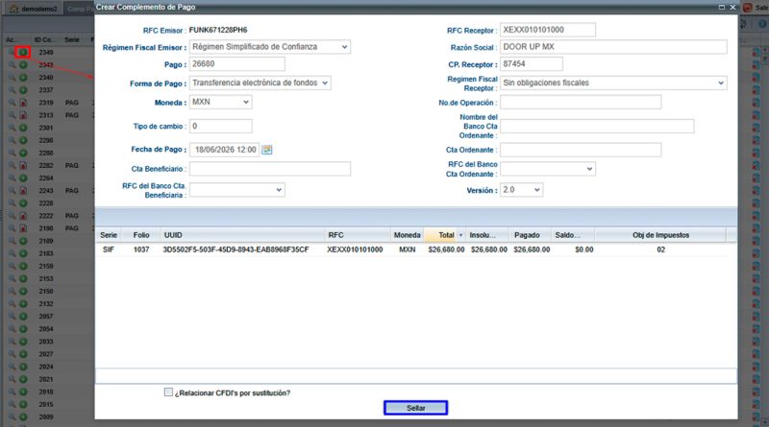Viewport: 769px width, 427px height.
Task: Click red PDF icon in row 2319
Action: point(23,103)
